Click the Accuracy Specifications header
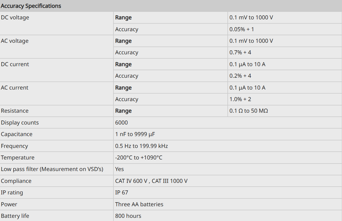 31,6
